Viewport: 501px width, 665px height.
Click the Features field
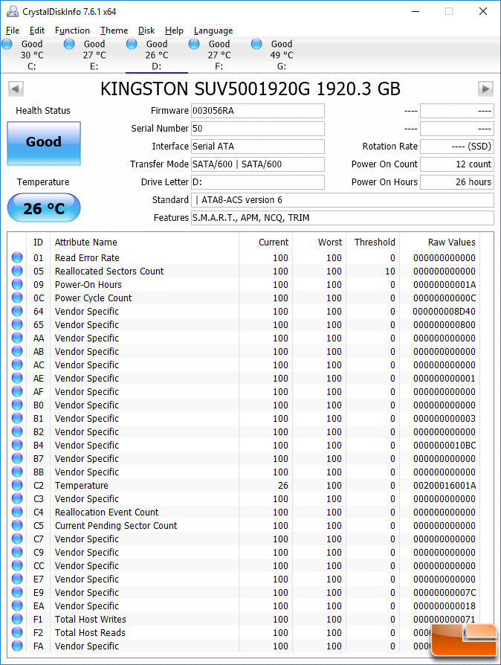point(343,217)
